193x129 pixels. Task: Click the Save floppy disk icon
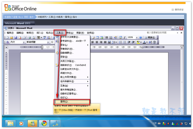(x=16, y=38)
